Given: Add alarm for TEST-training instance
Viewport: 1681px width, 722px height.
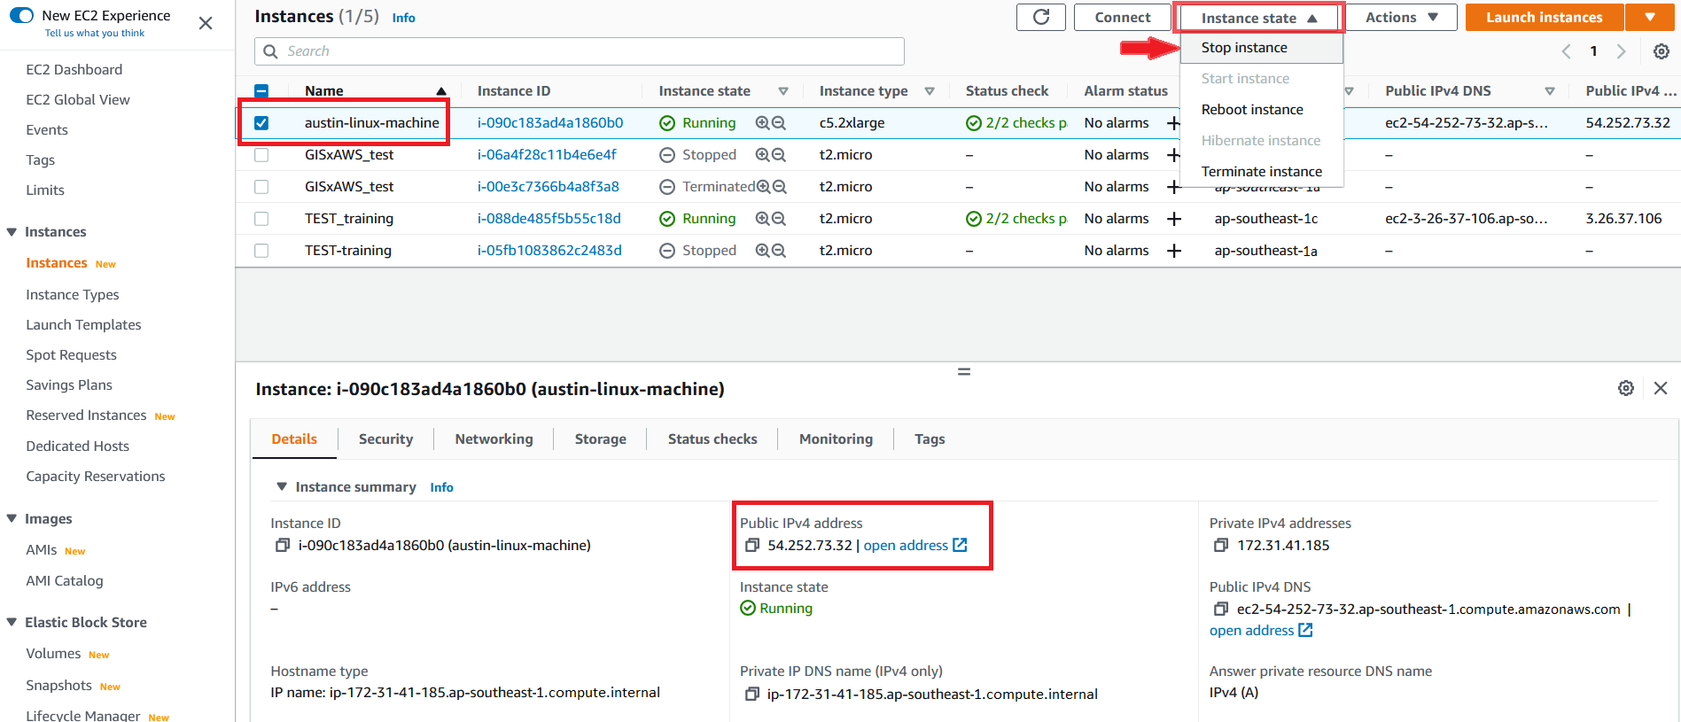Looking at the screenshot, I should (x=1173, y=251).
